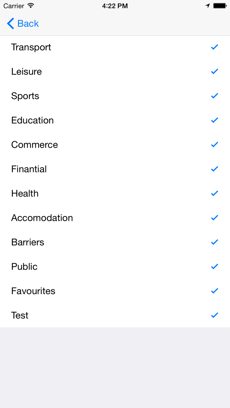Toggle the Accomodation checkmark

(215, 218)
